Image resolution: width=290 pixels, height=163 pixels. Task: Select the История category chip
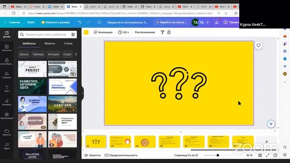[53, 54]
